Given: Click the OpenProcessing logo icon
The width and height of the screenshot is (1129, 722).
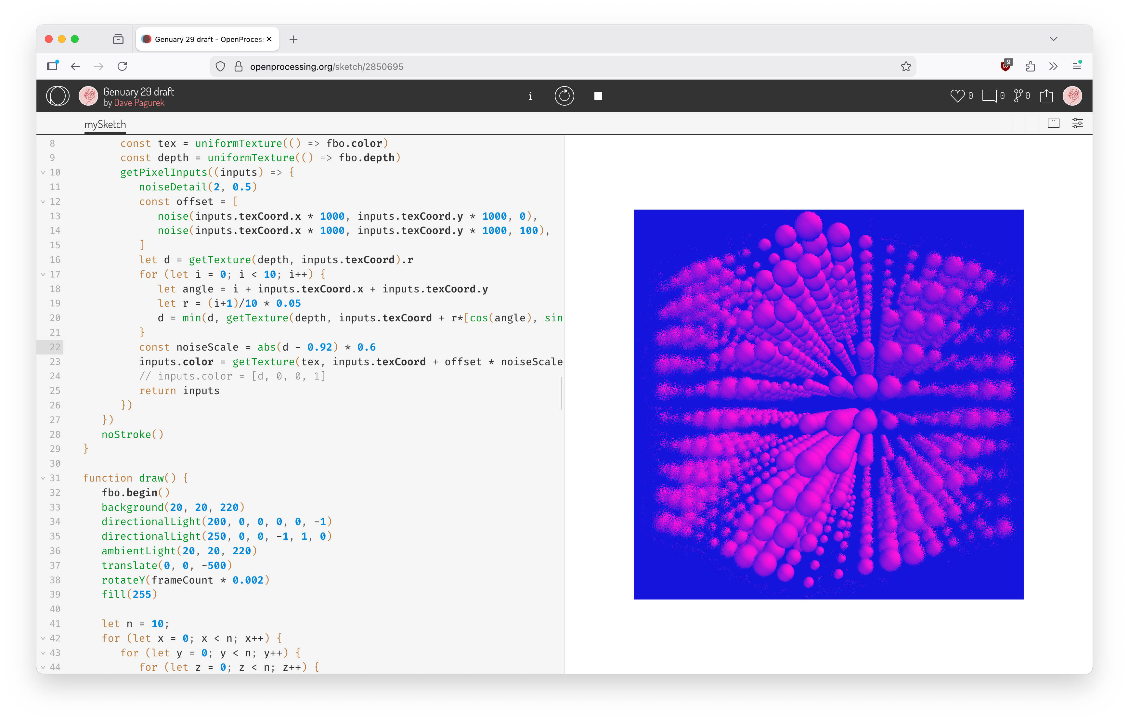Looking at the screenshot, I should 58,96.
